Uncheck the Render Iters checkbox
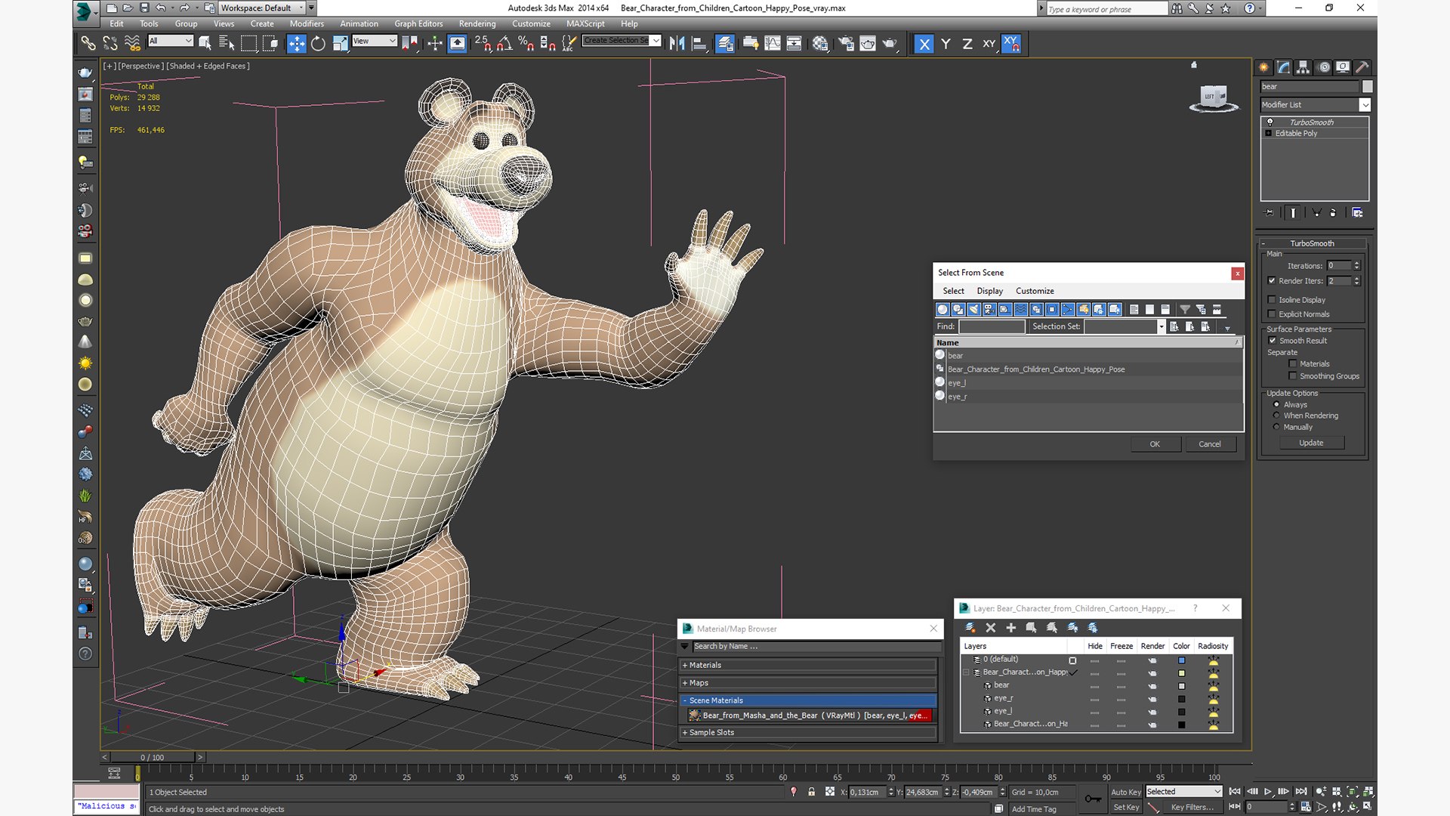1450x816 pixels. [x=1272, y=281]
